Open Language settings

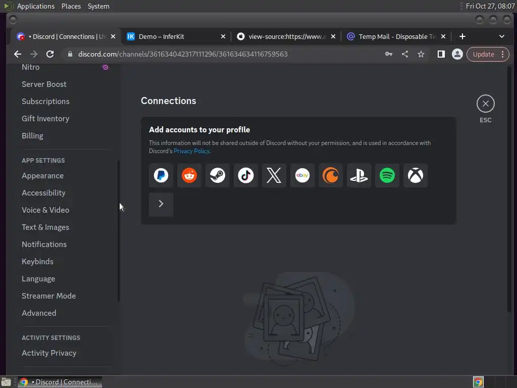[65, 279]
